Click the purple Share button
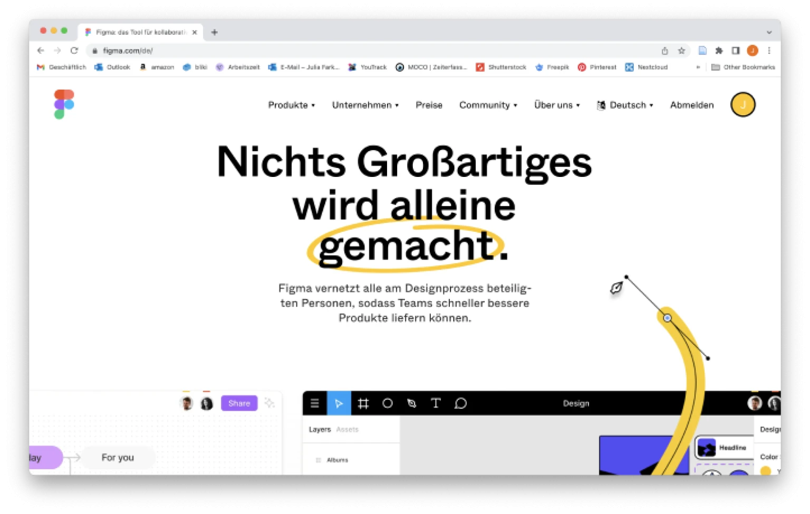The image size is (810, 514). pos(239,403)
